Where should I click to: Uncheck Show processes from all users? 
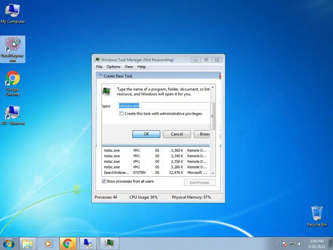click(x=104, y=181)
